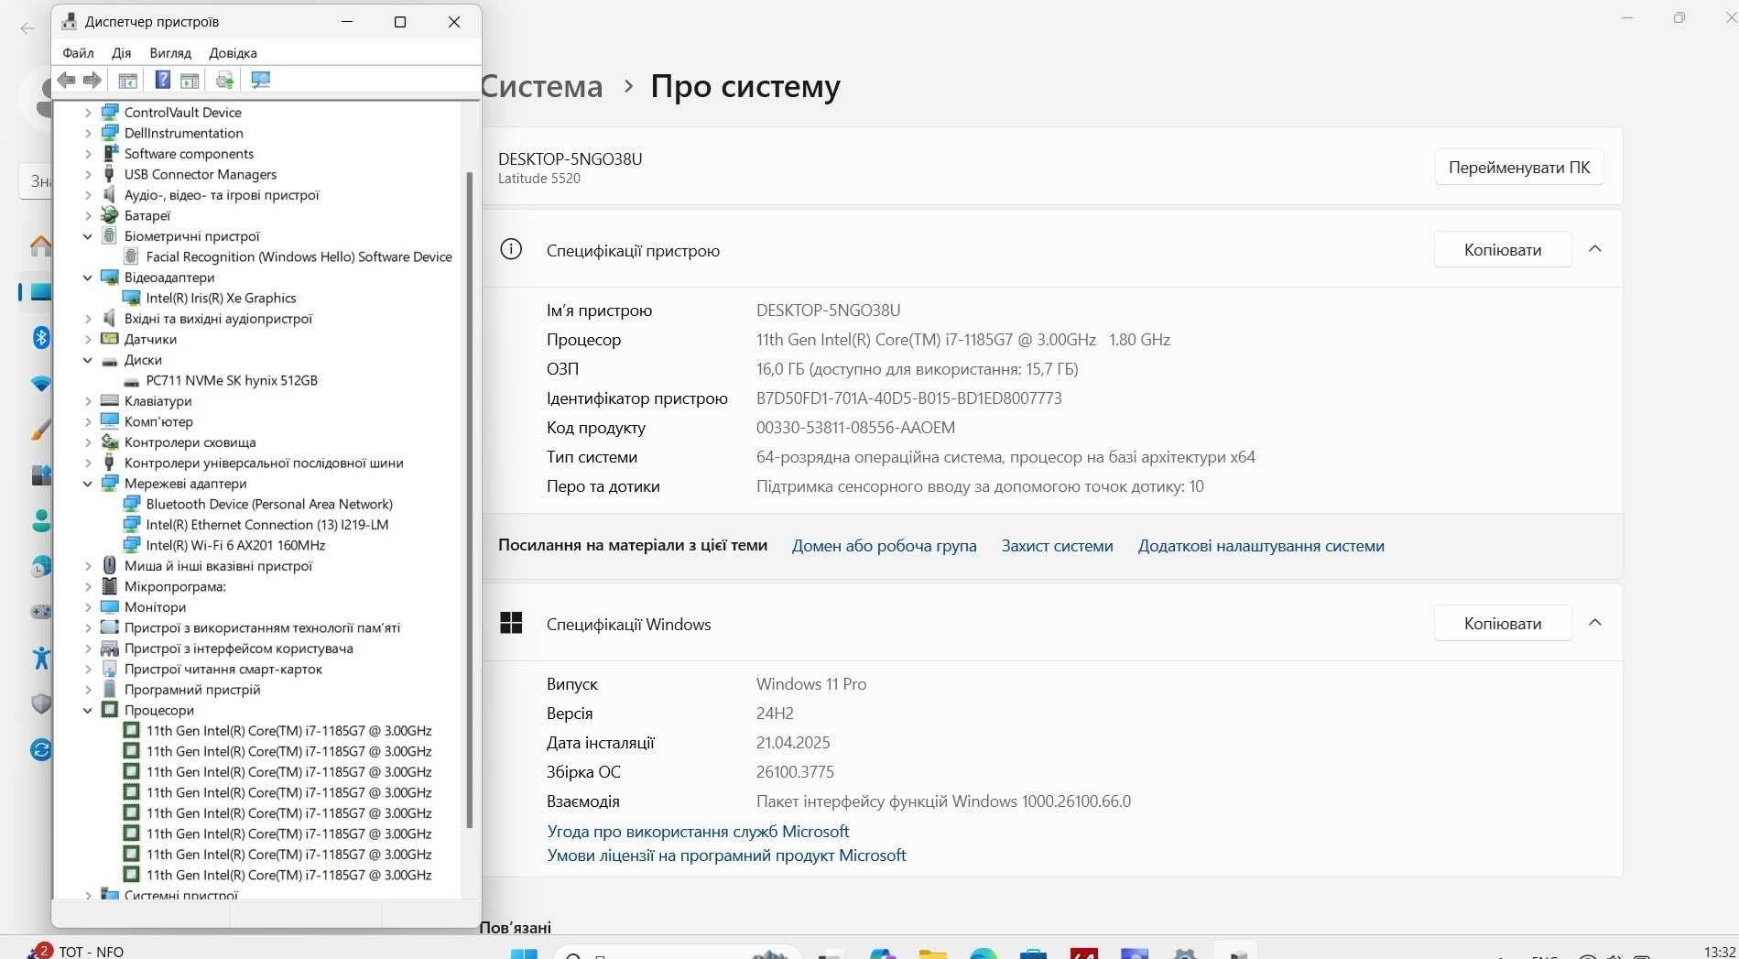The image size is (1739, 959).
Task: Collapse the Відеоадаптери node
Action: click(88, 278)
